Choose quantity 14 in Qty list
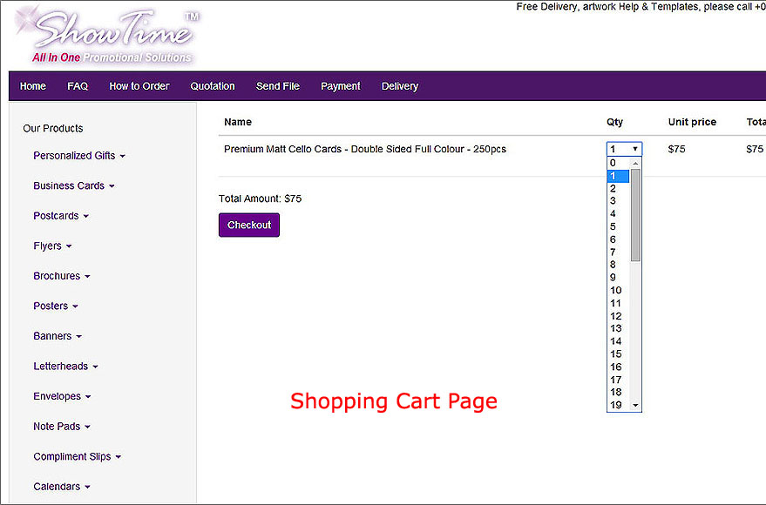Image resolution: width=766 pixels, height=505 pixels. [619, 341]
